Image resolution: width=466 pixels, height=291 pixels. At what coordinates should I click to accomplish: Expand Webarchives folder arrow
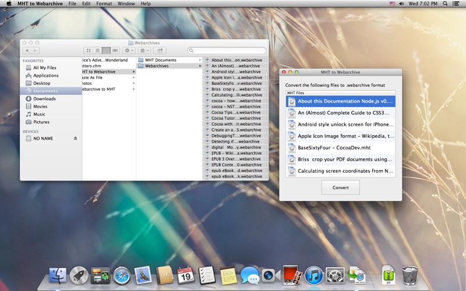tap(200, 66)
